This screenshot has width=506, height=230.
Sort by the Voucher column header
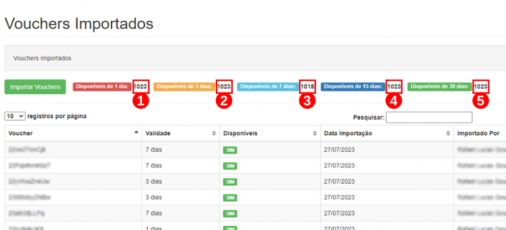[74, 133]
